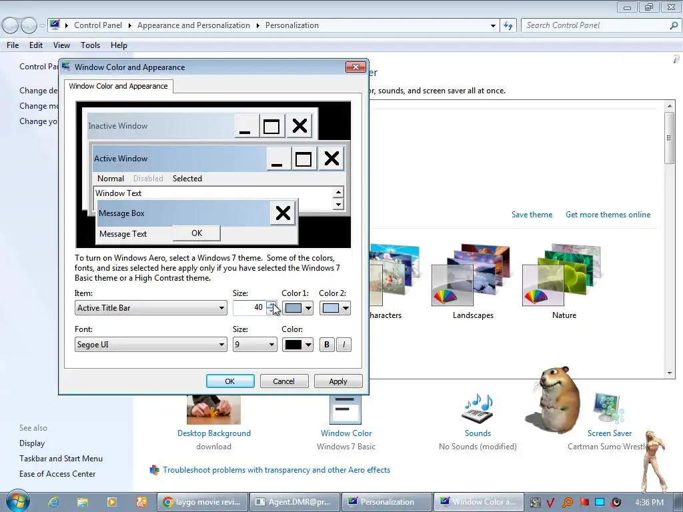Click the blue monitor tray icon
The width and height of the screenshot is (683, 512).
tap(600, 502)
